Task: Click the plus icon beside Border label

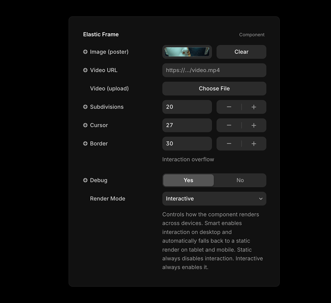Action: (x=85, y=144)
